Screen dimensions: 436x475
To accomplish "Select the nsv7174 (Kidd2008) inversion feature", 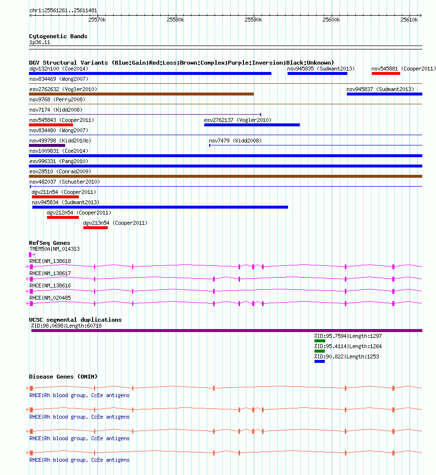I will pos(145,115).
